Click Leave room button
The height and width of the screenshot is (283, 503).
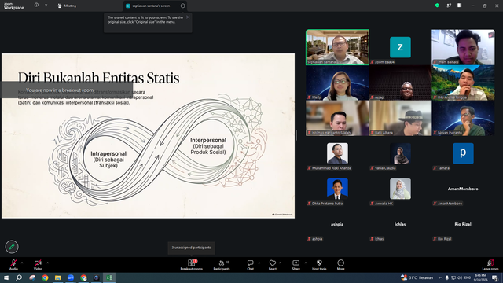point(490,265)
